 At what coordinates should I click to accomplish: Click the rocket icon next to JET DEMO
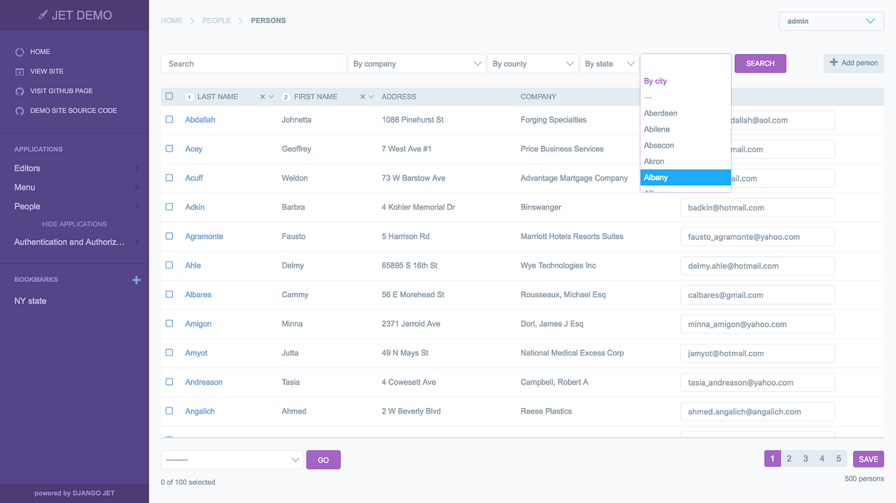click(43, 15)
